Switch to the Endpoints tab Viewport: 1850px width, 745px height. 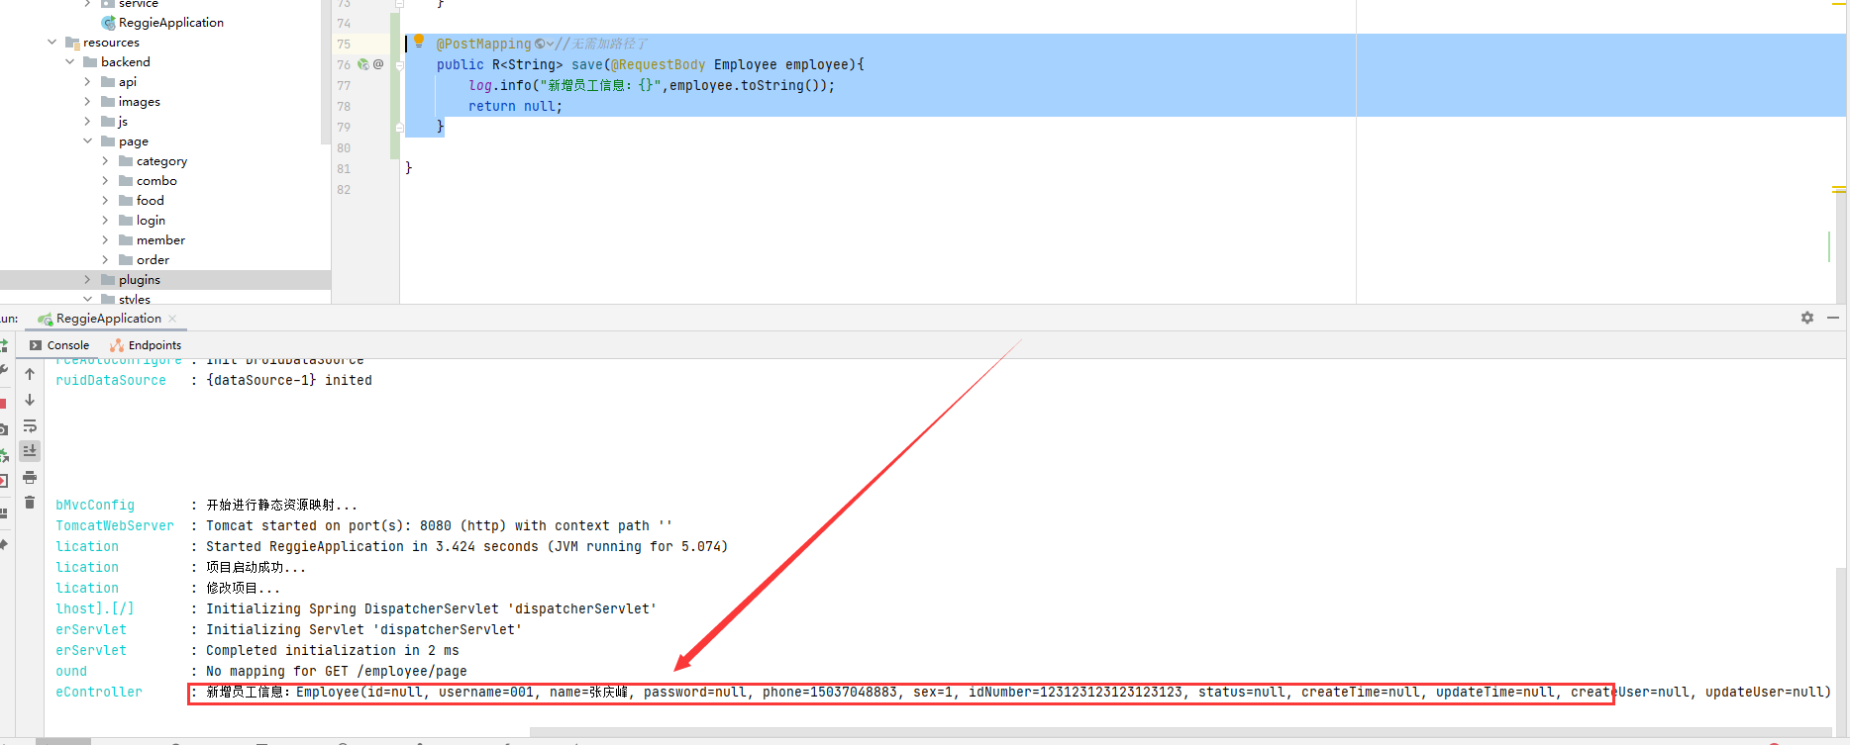[x=146, y=345]
